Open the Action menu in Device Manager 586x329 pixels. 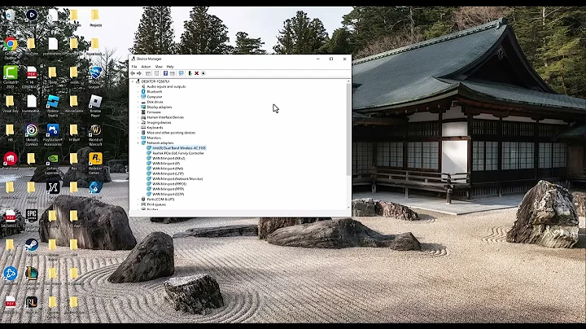(146, 67)
